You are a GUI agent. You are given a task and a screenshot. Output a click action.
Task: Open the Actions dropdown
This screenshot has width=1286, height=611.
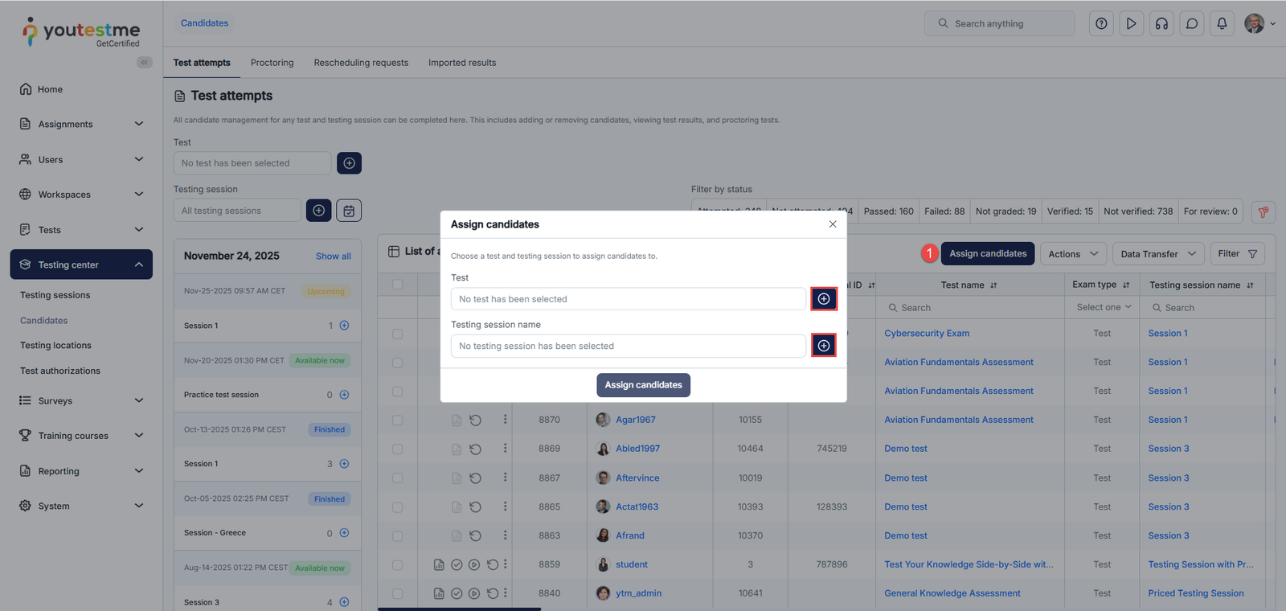coord(1072,254)
